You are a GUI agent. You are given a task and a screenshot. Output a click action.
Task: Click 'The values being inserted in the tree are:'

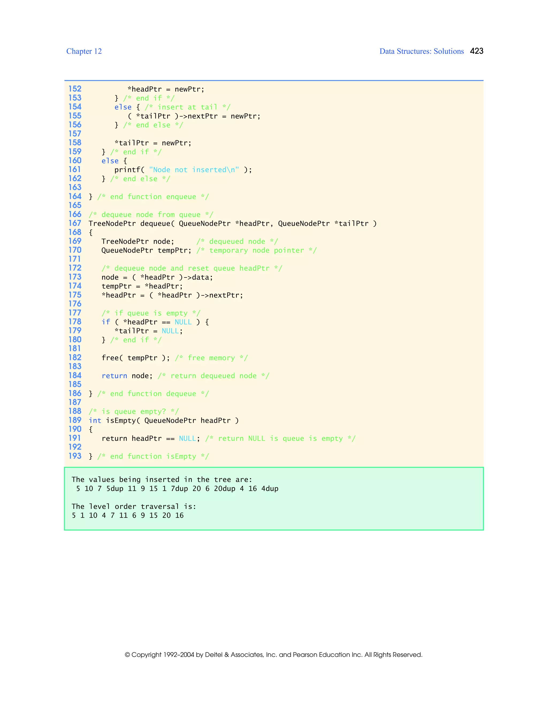pyautogui.click(x=162, y=480)
